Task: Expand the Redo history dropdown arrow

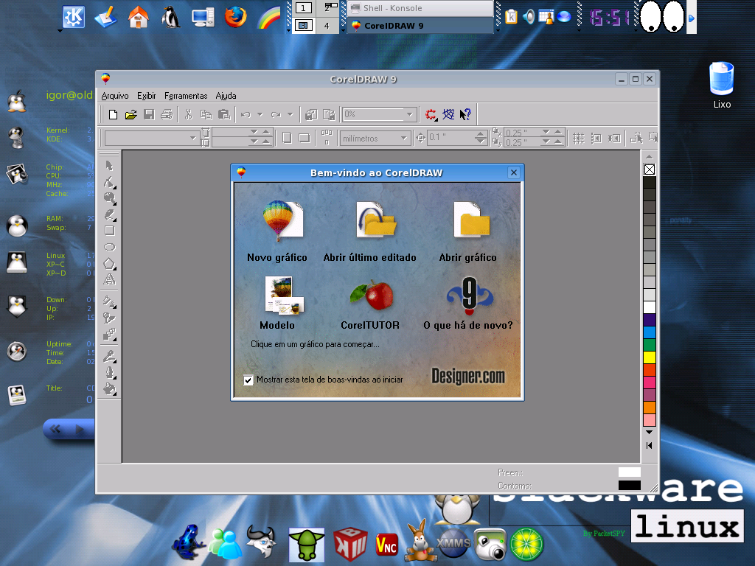Action: pyautogui.click(x=290, y=114)
